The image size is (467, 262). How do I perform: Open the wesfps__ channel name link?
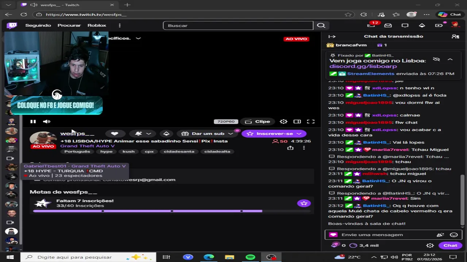(77, 134)
